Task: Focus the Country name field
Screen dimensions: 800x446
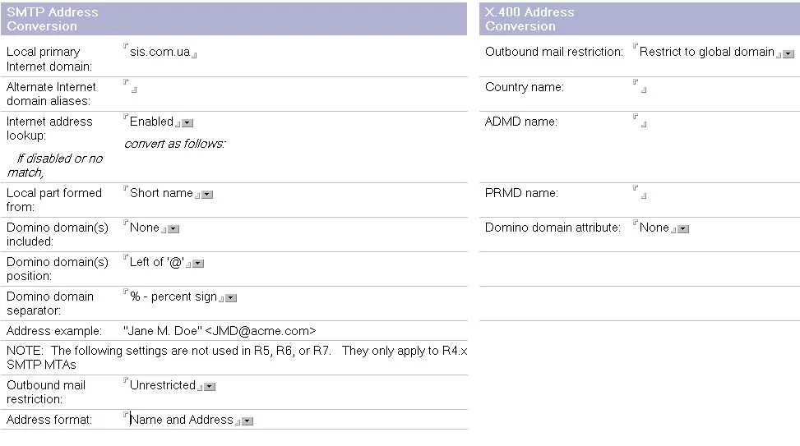Action: pyautogui.click(x=640, y=86)
